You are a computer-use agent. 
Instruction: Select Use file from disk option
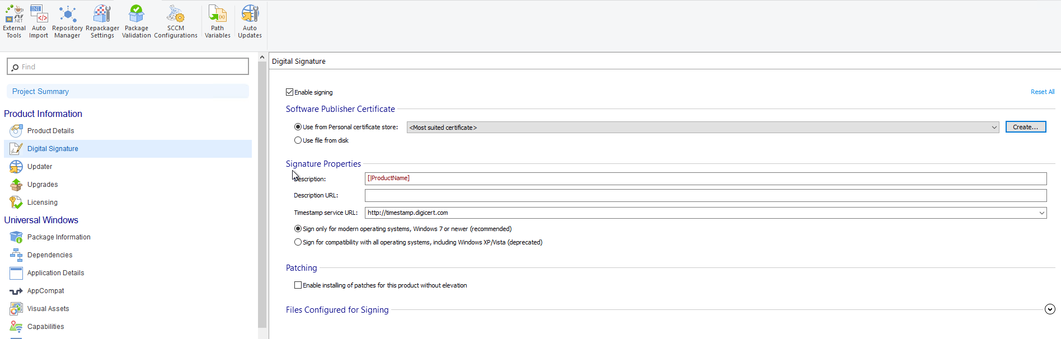pos(298,140)
